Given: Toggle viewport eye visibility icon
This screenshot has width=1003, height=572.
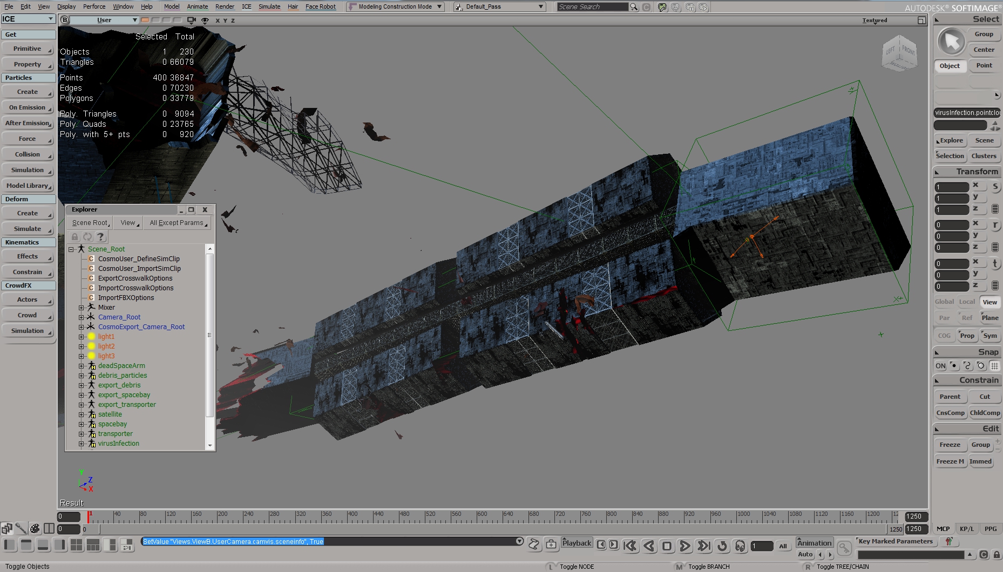Looking at the screenshot, I should click(205, 21).
